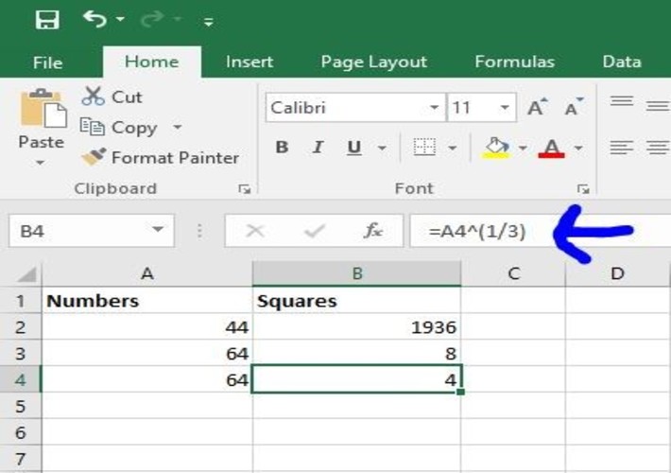Open the File menu

(x=47, y=62)
